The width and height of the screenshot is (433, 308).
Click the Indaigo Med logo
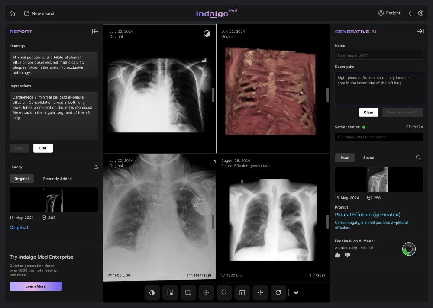[216, 13]
